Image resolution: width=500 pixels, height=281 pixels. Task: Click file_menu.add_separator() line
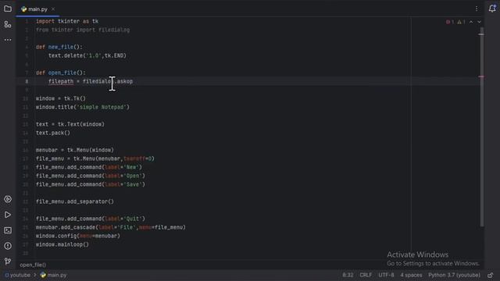75,201
